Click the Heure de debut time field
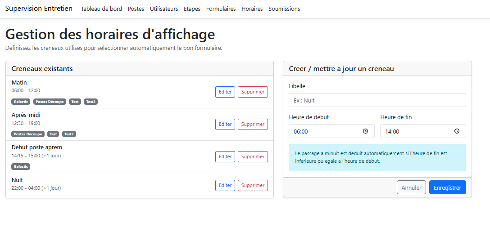Image resolution: width=490 pixels, height=250 pixels. click(x=327, y=131)
